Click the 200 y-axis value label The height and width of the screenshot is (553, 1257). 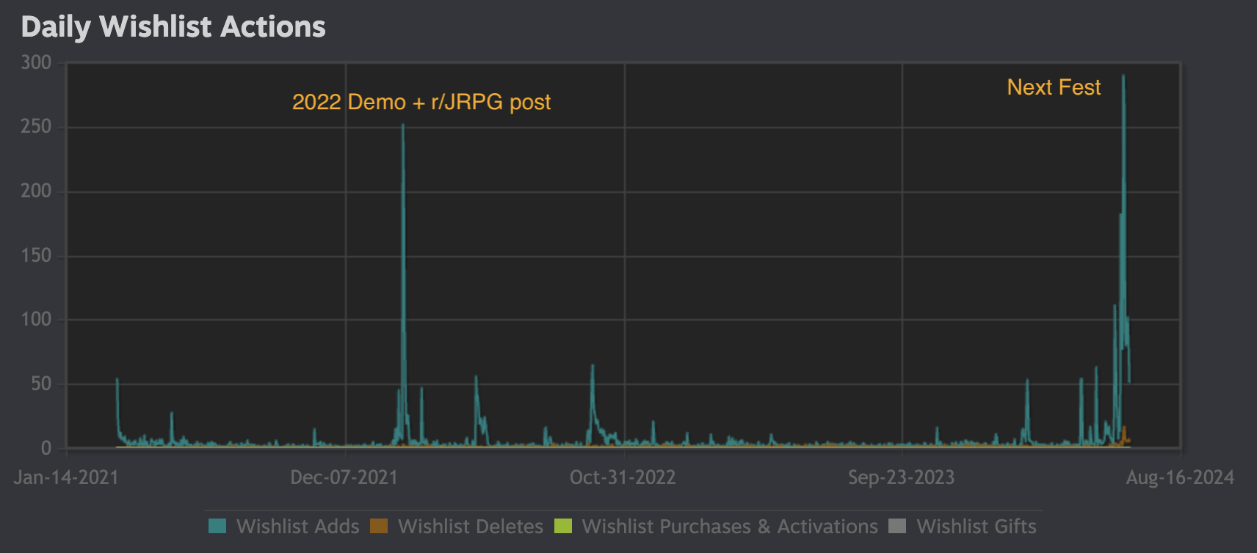(x=36, y=191)
